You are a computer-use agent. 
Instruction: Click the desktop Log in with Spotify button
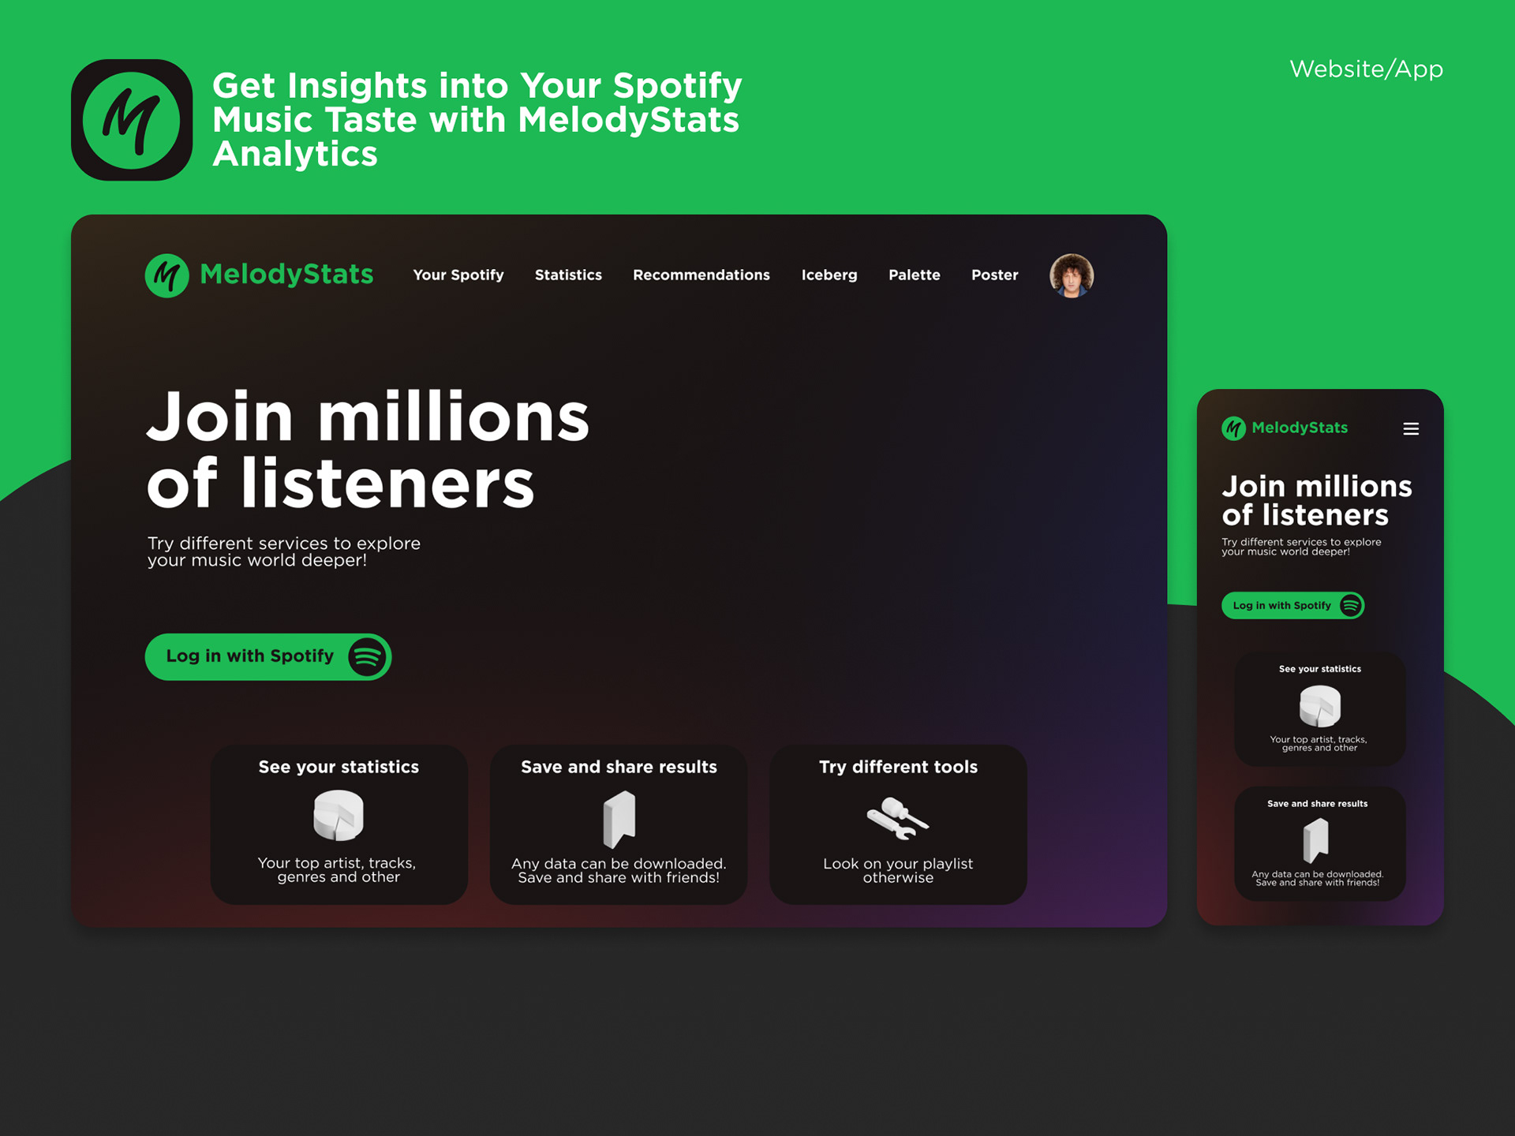pyautogui.click(x=268, y=656)
